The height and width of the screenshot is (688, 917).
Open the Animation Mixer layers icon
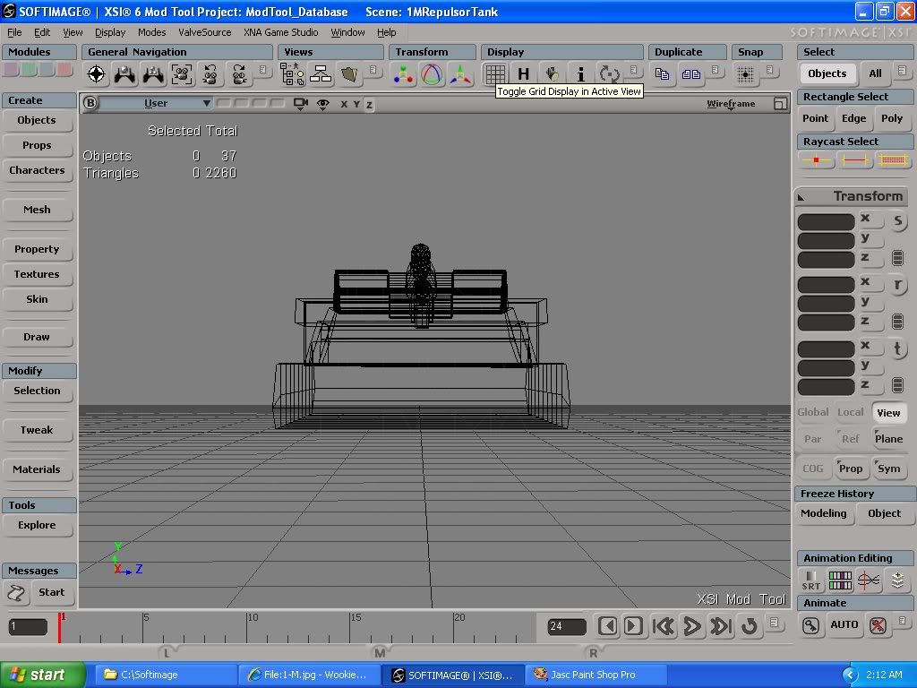(x=897, y=580)
